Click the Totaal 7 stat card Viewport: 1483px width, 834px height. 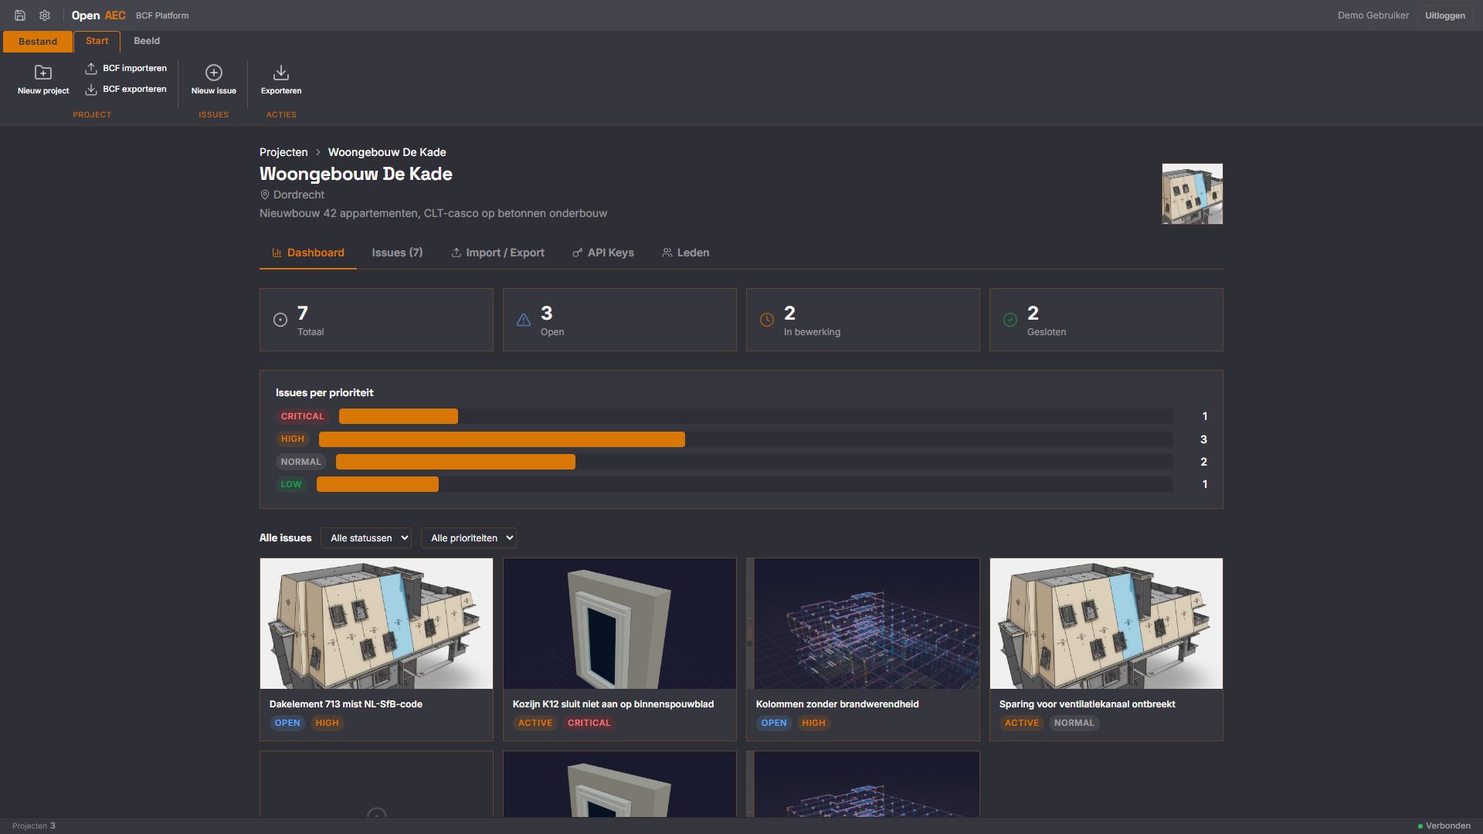coord(376,320)
